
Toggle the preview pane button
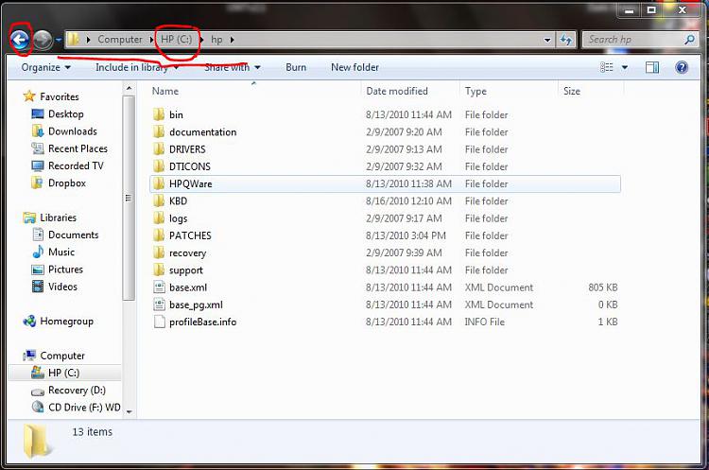click(x=652, y=67)
